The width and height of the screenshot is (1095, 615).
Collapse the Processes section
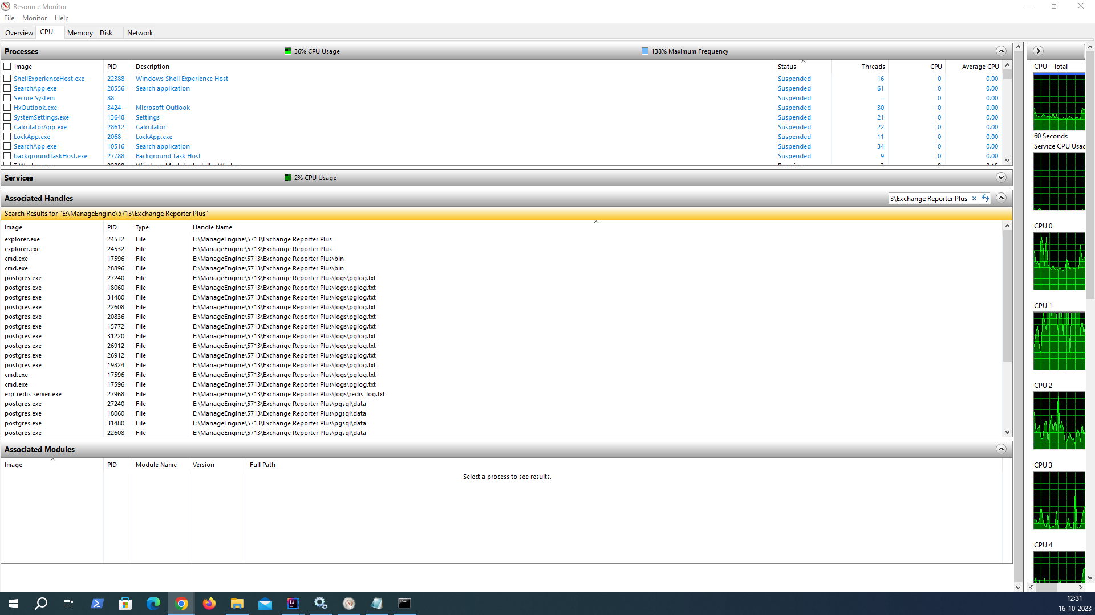coord(1001,51)
